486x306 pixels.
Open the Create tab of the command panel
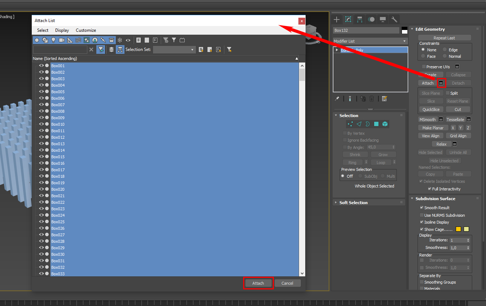tap(337, 20)
